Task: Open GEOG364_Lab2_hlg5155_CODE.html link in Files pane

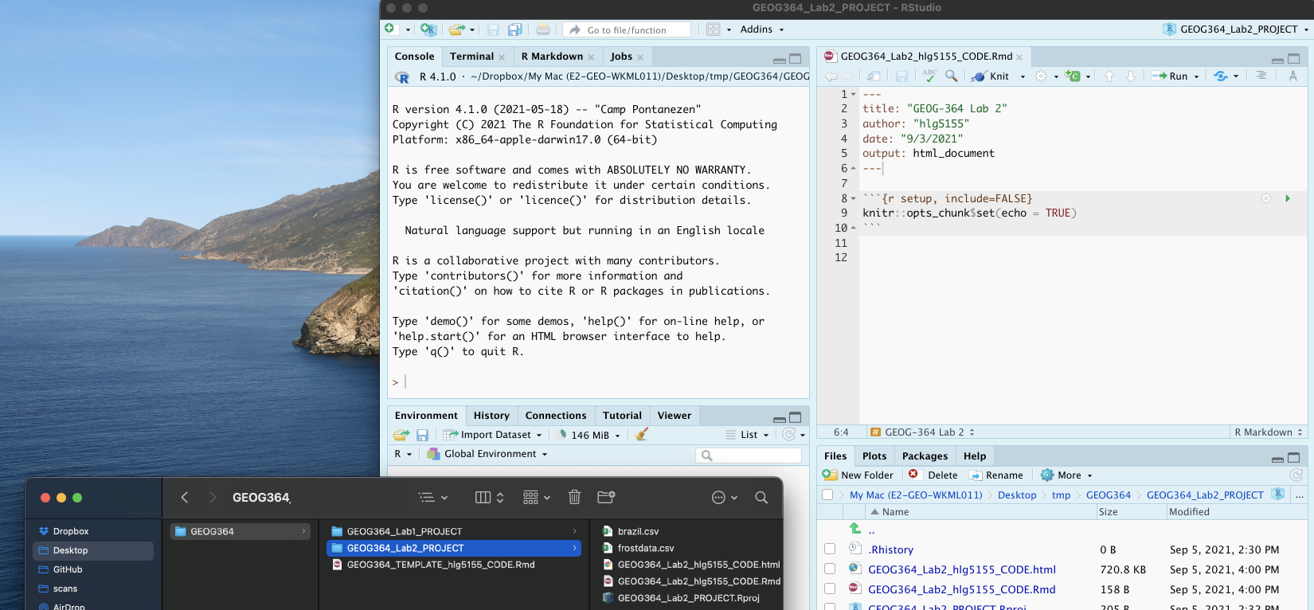Action: [962, 569]
